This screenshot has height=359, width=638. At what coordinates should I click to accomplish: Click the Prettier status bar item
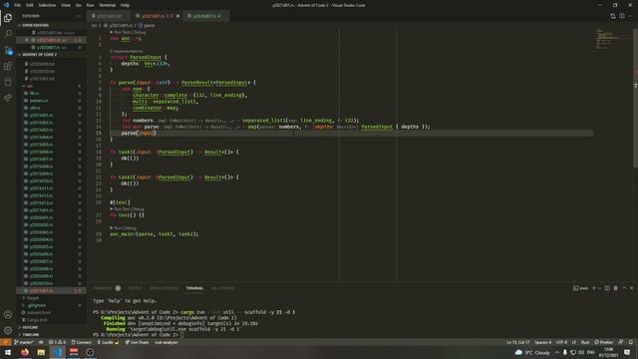coord(603,342)
